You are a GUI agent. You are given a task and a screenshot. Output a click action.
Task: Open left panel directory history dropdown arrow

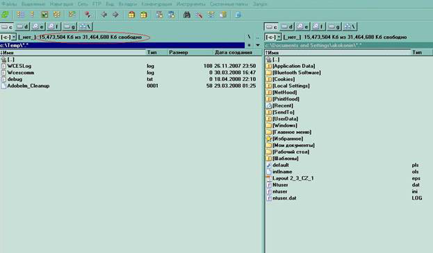[x=258, y=45]
